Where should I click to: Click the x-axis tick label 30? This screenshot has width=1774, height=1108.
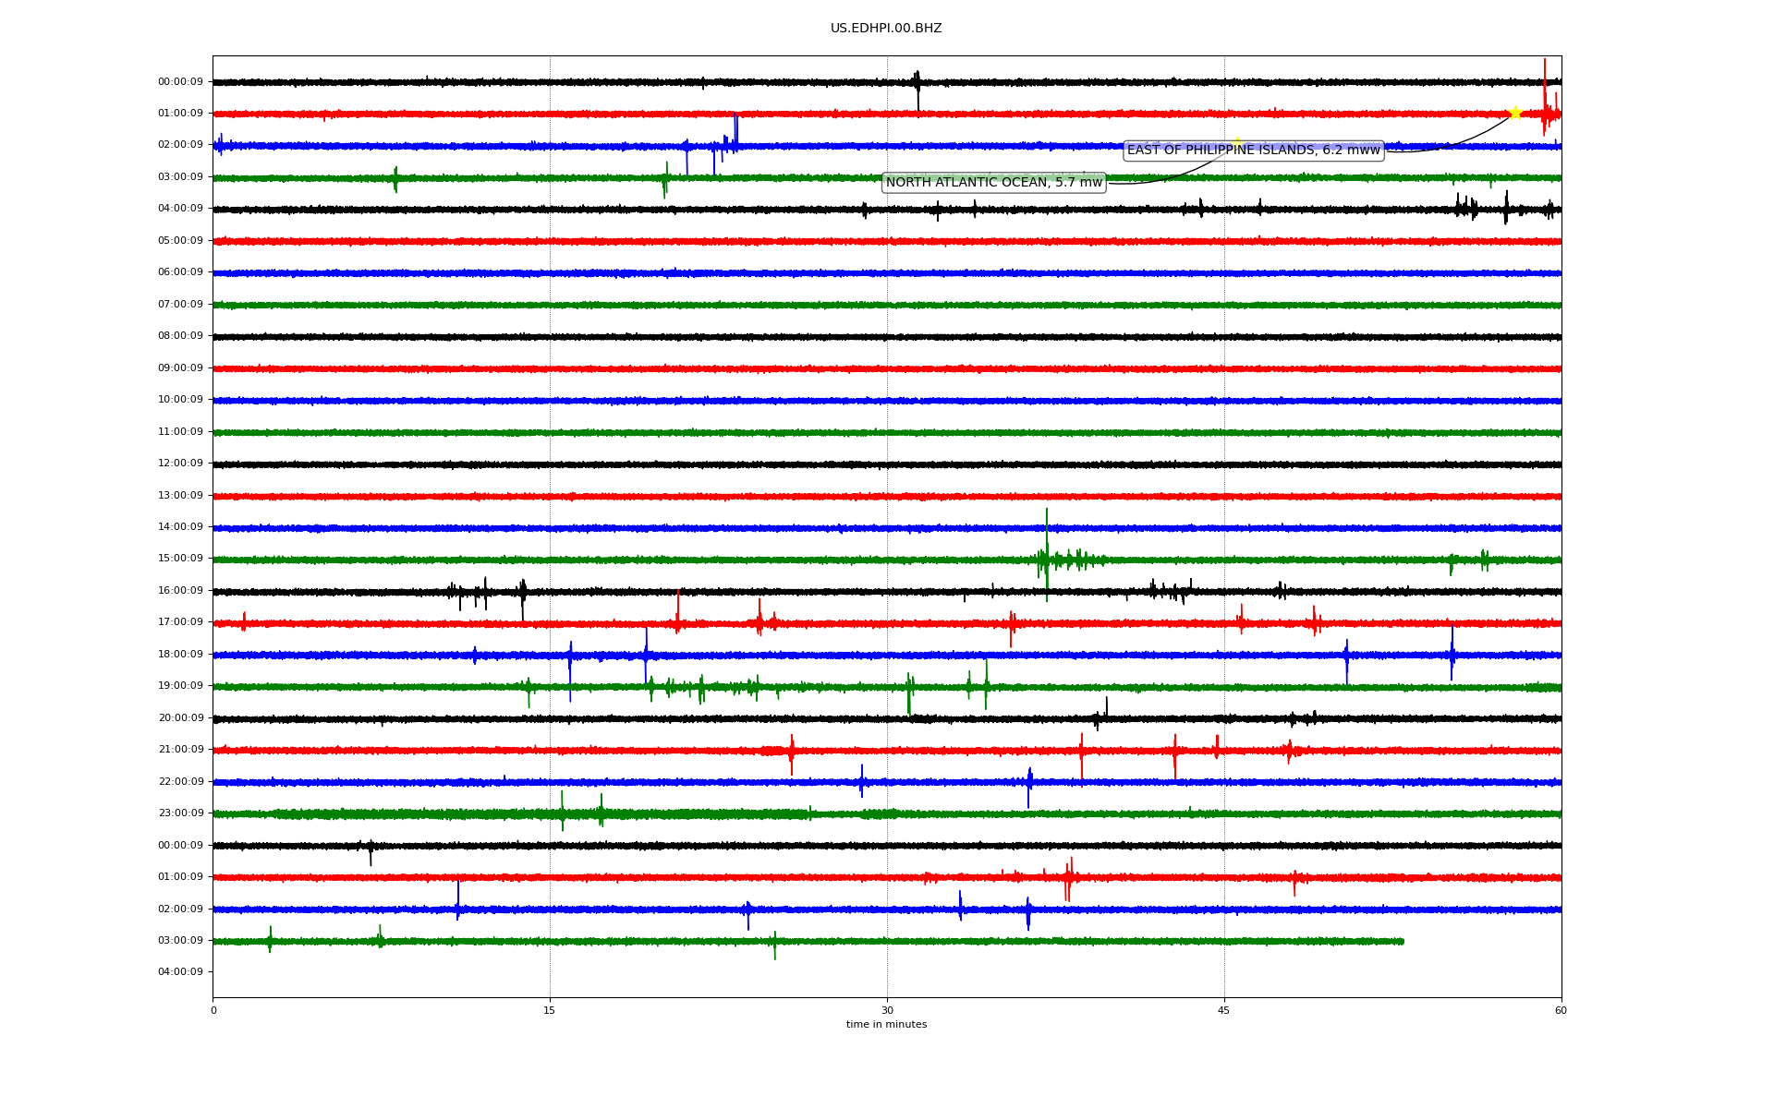pos(887,1010)
